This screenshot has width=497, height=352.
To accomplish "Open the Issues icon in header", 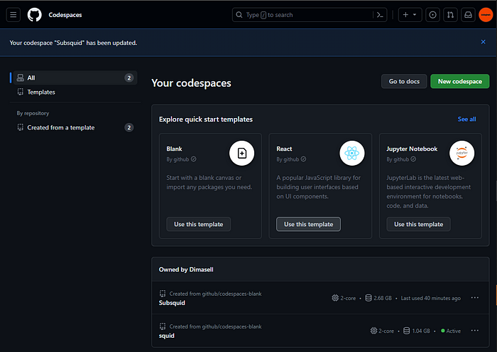I will pos(432,15).
